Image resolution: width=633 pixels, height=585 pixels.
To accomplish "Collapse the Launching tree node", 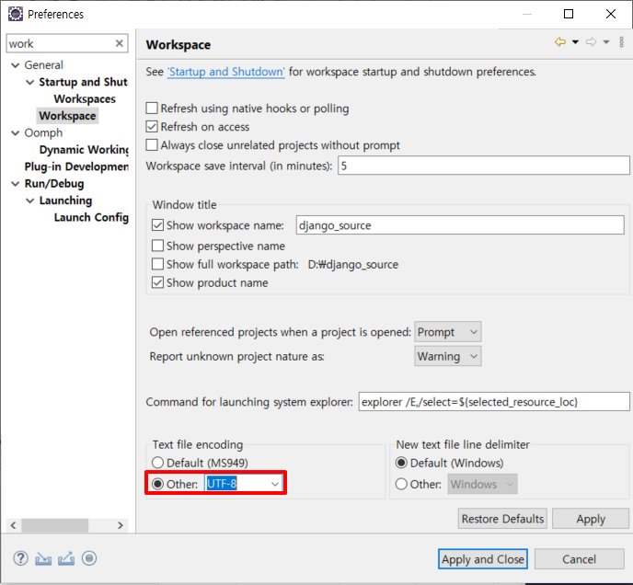I will 29,201.
